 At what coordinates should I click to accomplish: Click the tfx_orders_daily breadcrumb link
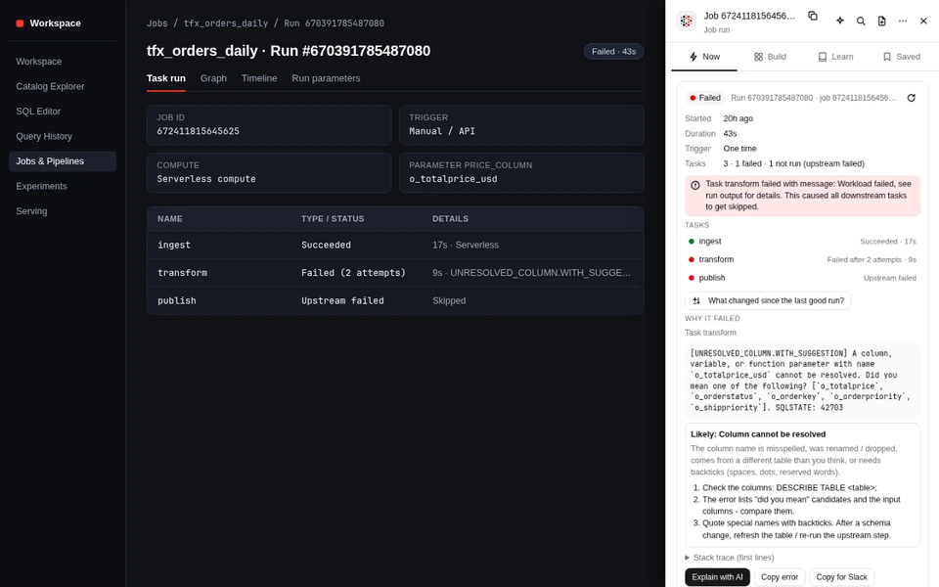(226, 23)
